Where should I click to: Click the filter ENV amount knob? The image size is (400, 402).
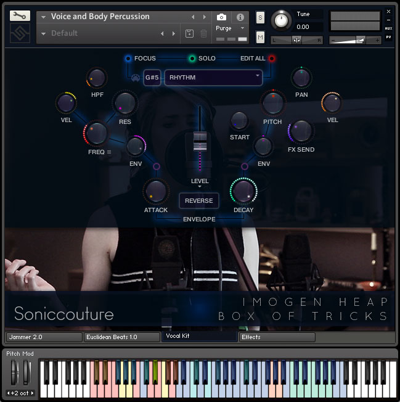[x=136, y=146]
